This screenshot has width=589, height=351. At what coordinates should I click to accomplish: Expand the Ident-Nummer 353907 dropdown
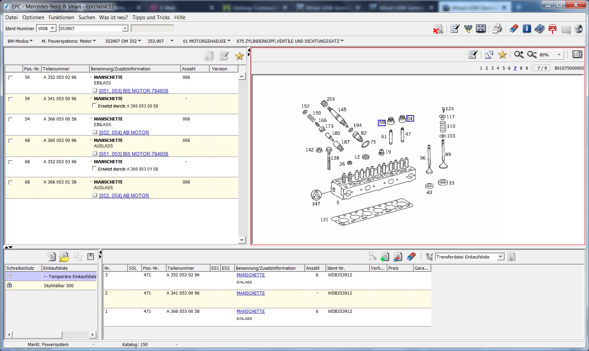tap(125, 28)
